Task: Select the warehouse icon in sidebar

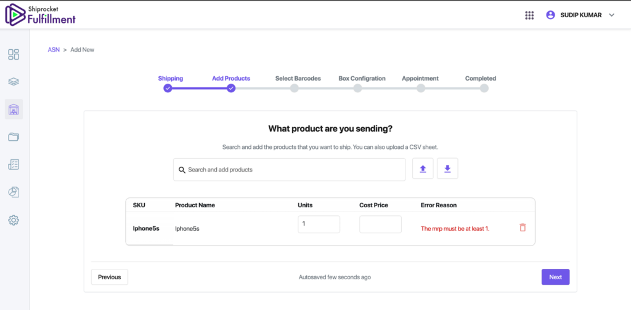Action: [14, 109]
